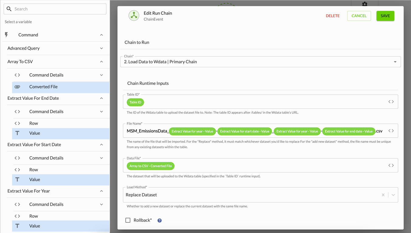
Task: Click text icon of Value under Year
Action: [x=17, y=226]
